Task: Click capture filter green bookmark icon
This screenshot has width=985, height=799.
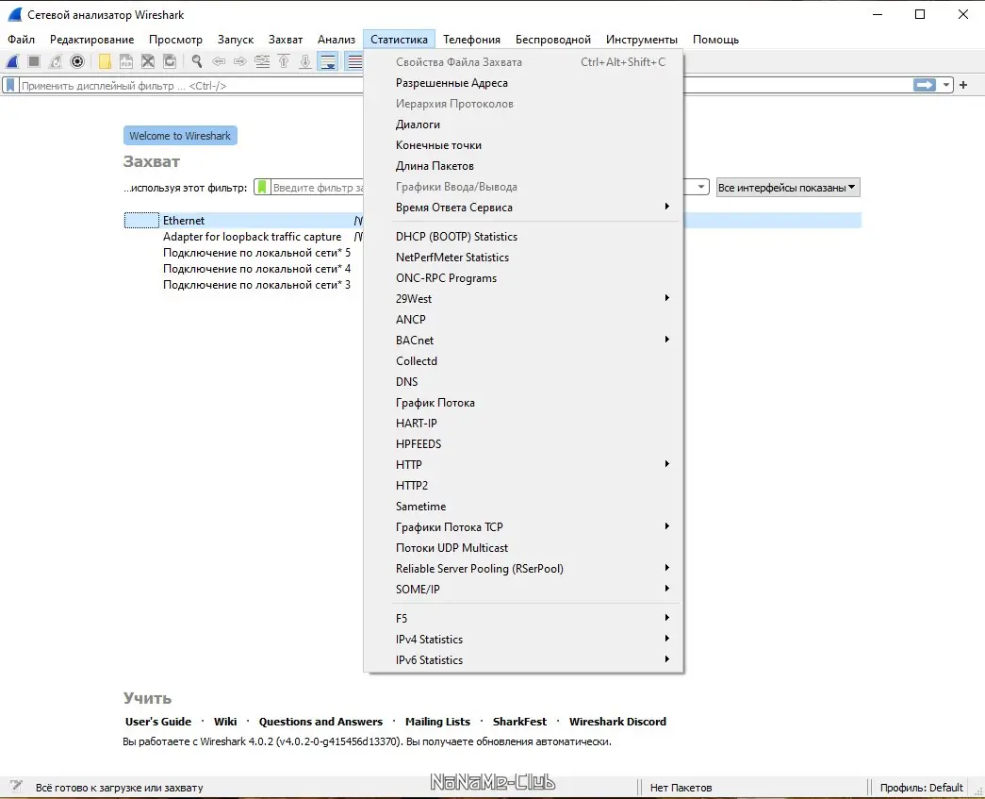Action: 262,188
